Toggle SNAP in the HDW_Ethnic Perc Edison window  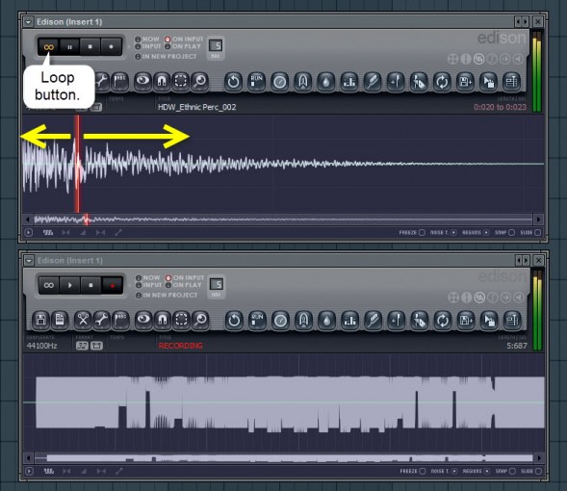[x=504, y=232]
